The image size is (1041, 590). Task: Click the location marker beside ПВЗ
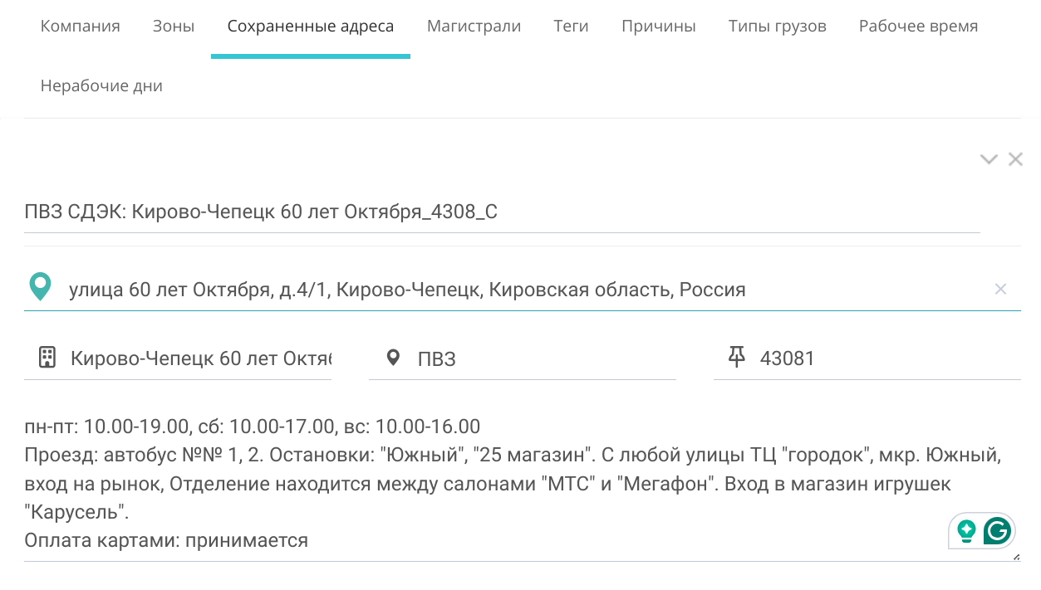394,358
